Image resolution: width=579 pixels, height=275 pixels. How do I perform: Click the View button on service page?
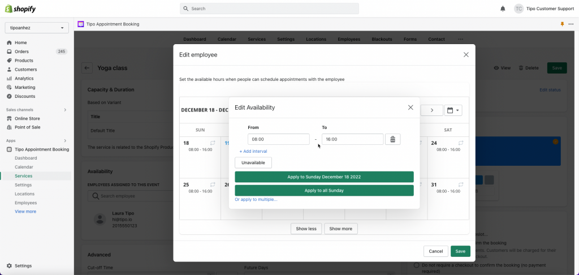502,68
